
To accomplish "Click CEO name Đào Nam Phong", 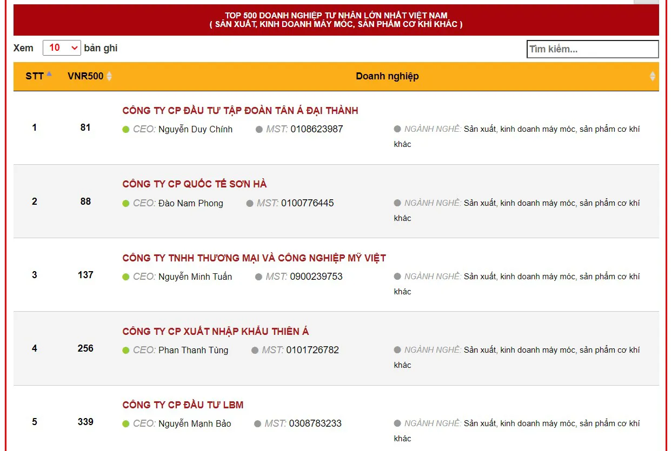I will [191, 204].
